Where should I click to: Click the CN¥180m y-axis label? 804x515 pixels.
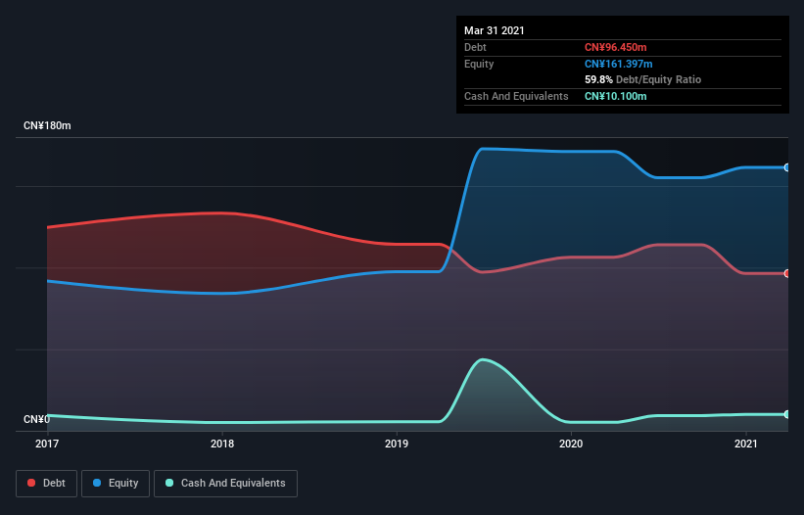click(x=47, y=125)
